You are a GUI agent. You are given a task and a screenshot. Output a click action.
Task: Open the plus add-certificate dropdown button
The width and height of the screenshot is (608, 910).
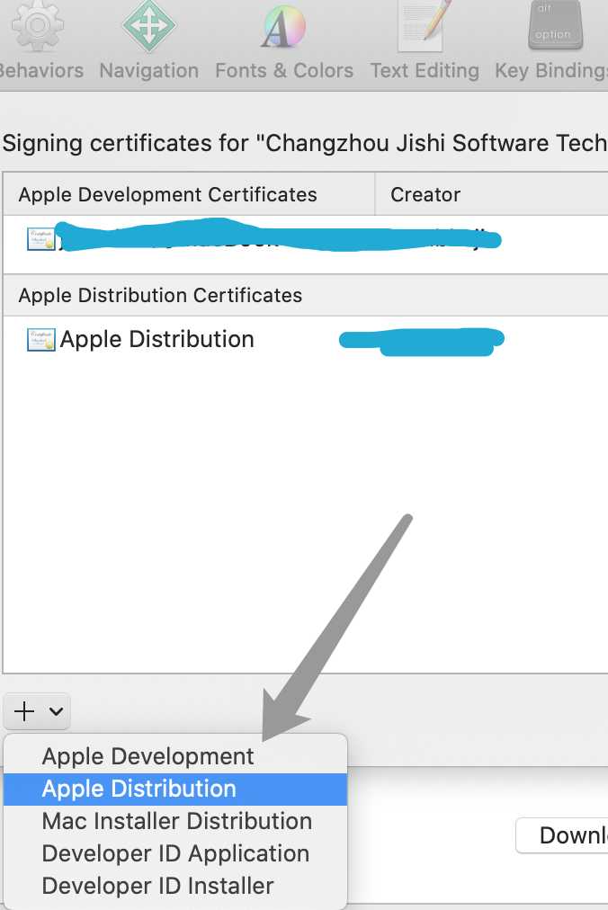click(37, 711)
